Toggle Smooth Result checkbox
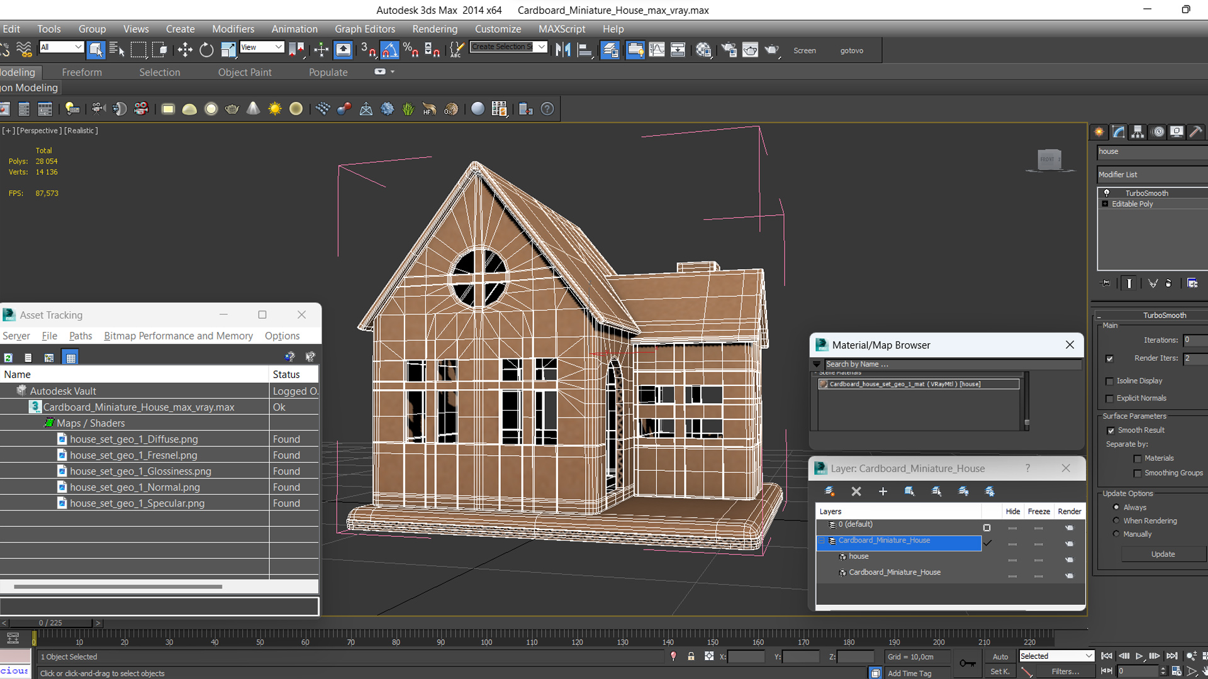 pos(1110,431)
